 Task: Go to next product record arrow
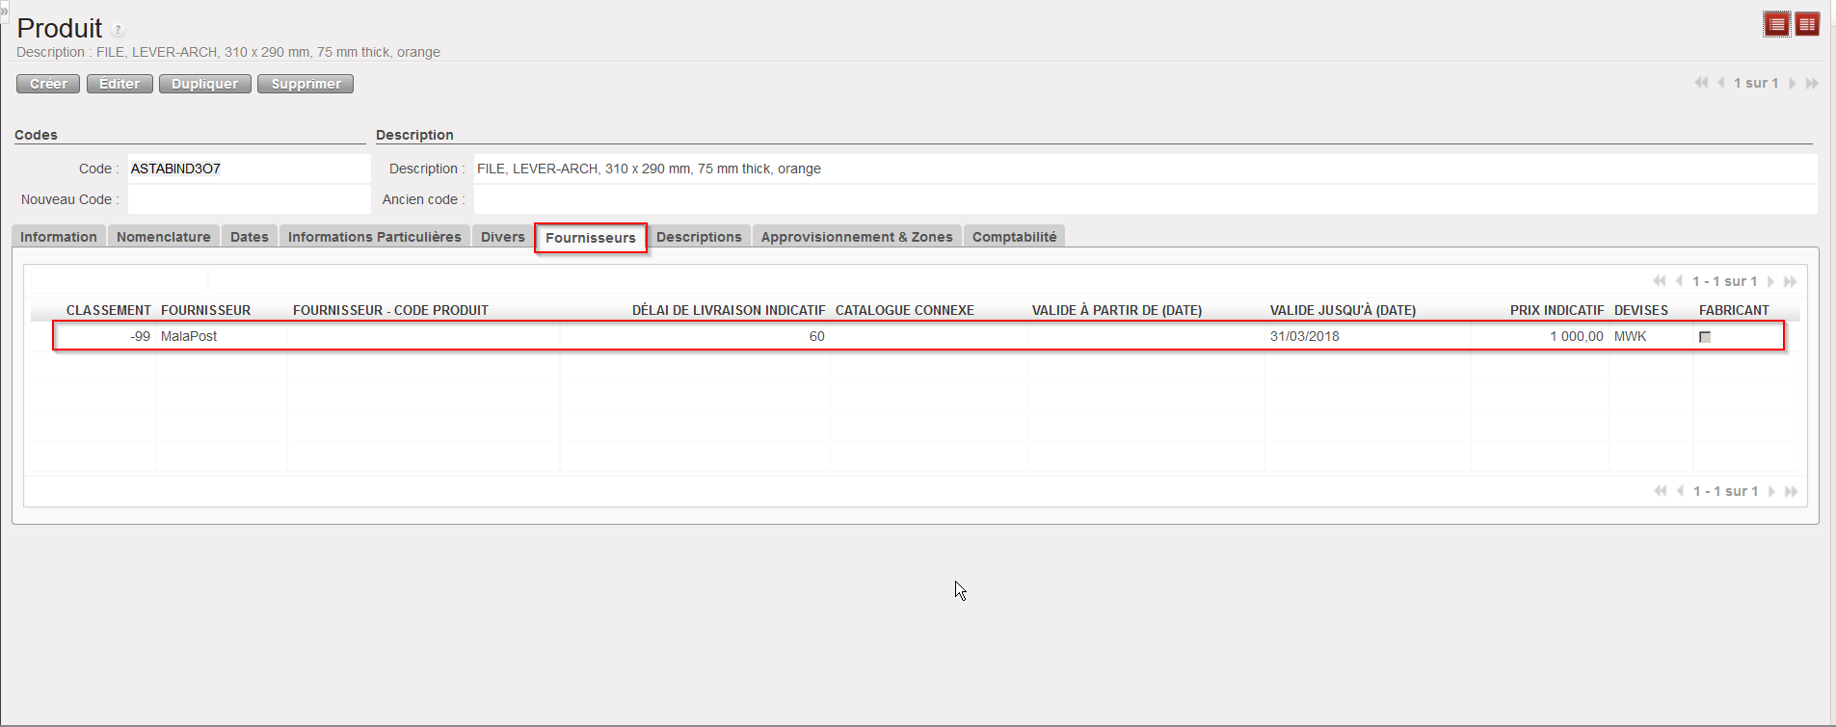(1793, 83)
